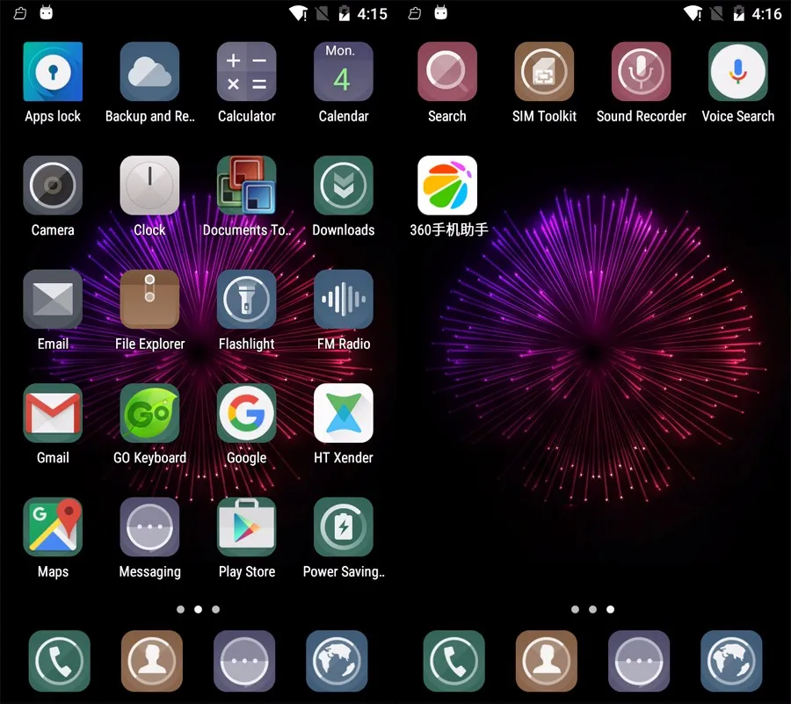
Task: Open the Downloads app
Action: coord(344,185)
